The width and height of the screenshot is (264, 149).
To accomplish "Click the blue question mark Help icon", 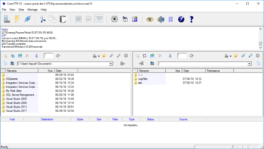I will point(191,19).
